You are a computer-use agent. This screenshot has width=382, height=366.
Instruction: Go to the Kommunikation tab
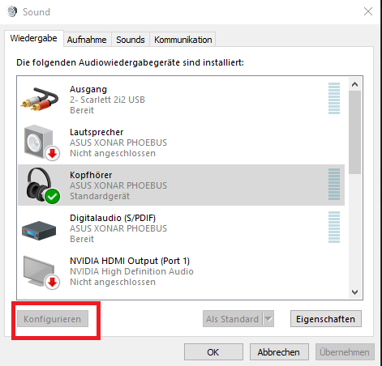182,40
